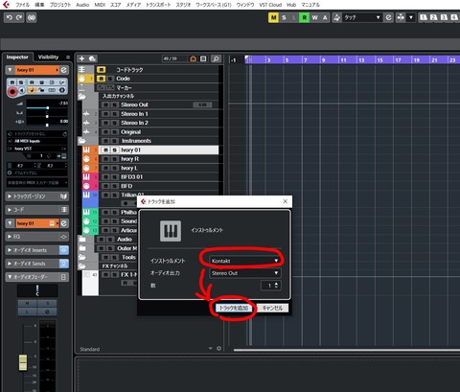Open the Kontakt instrument dropdown
The height and width of the screenshot is (392, 460).
[x=245, y=261]
